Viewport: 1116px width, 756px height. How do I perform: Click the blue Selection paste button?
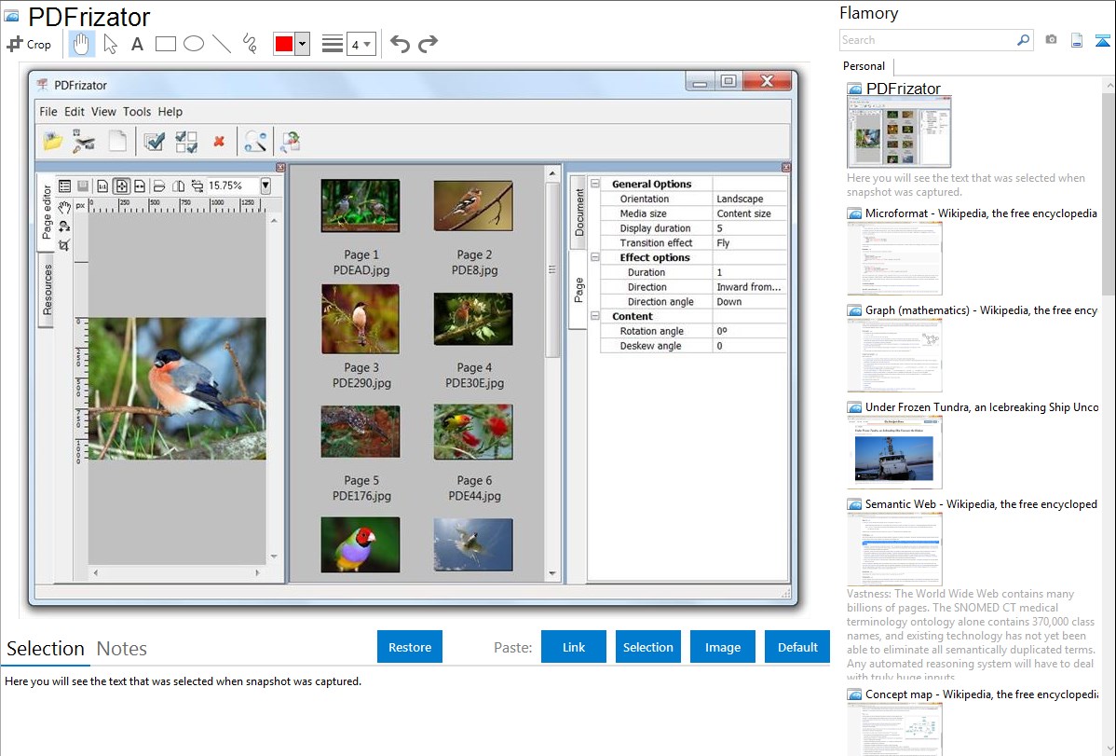(647, 647)
